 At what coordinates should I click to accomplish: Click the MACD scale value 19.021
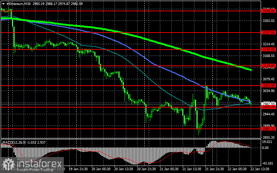point(267,142)
